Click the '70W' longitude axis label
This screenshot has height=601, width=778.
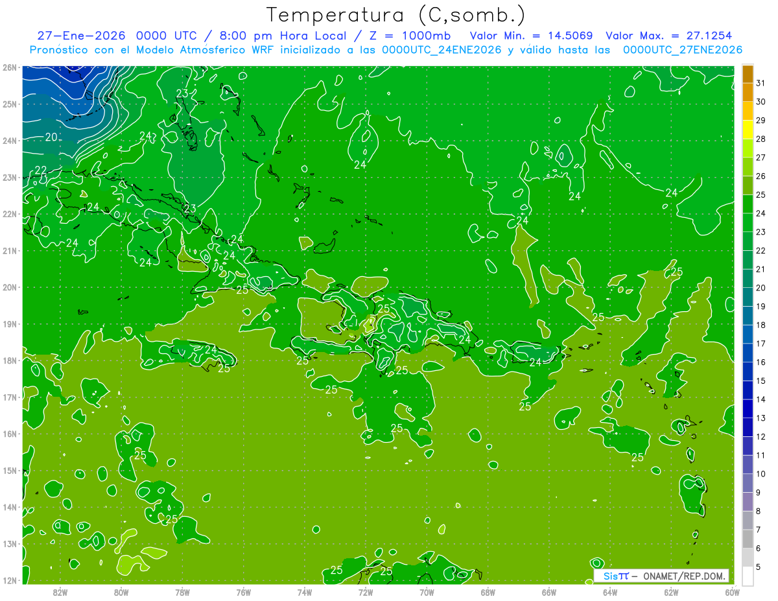[427, 593]
